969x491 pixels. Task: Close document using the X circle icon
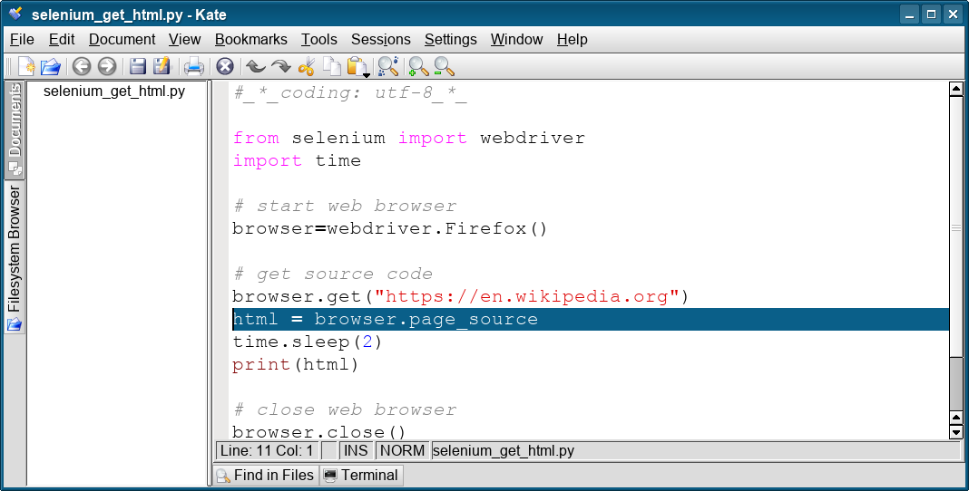[x=225, y=66]
